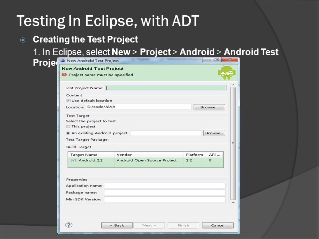Viewport: 319px width, 239px height.
Task: Click 'Project name must be specified' message
Action: (x=101, y=75)
